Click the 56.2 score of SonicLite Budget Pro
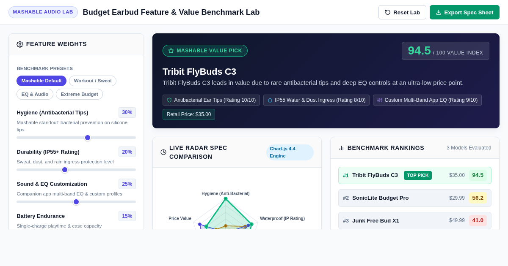 click(478, 198)
